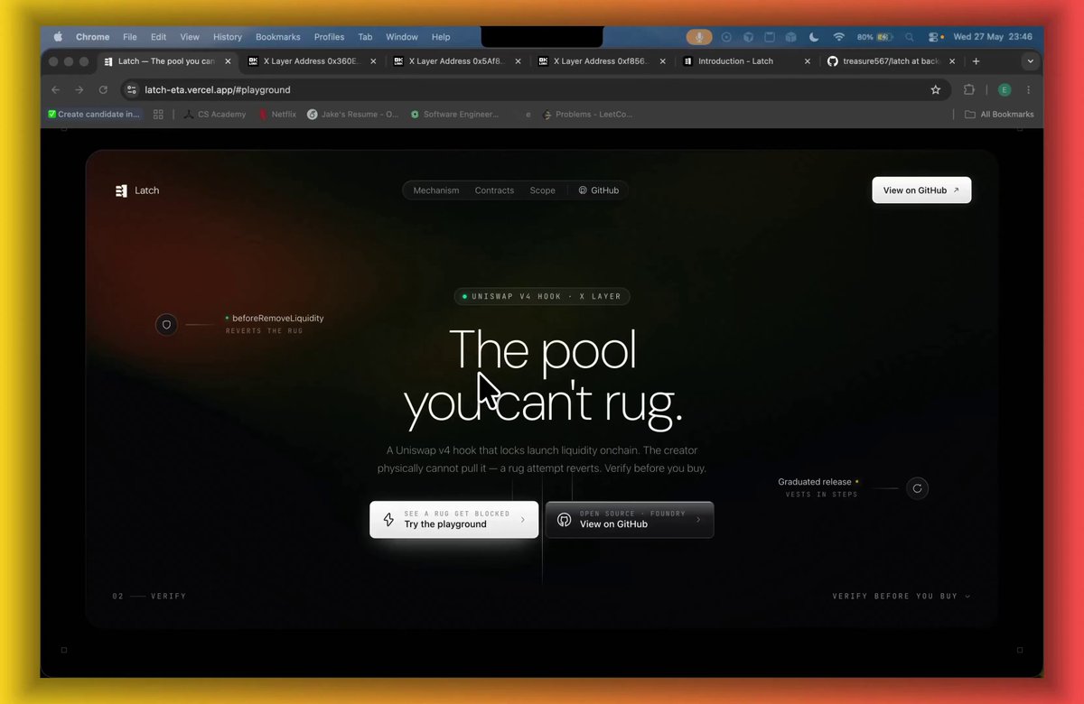Image resolution: width=1084 pixels, height=704 pixels.
Task: Click Try the playground button
Action: (x=454, y=520)
